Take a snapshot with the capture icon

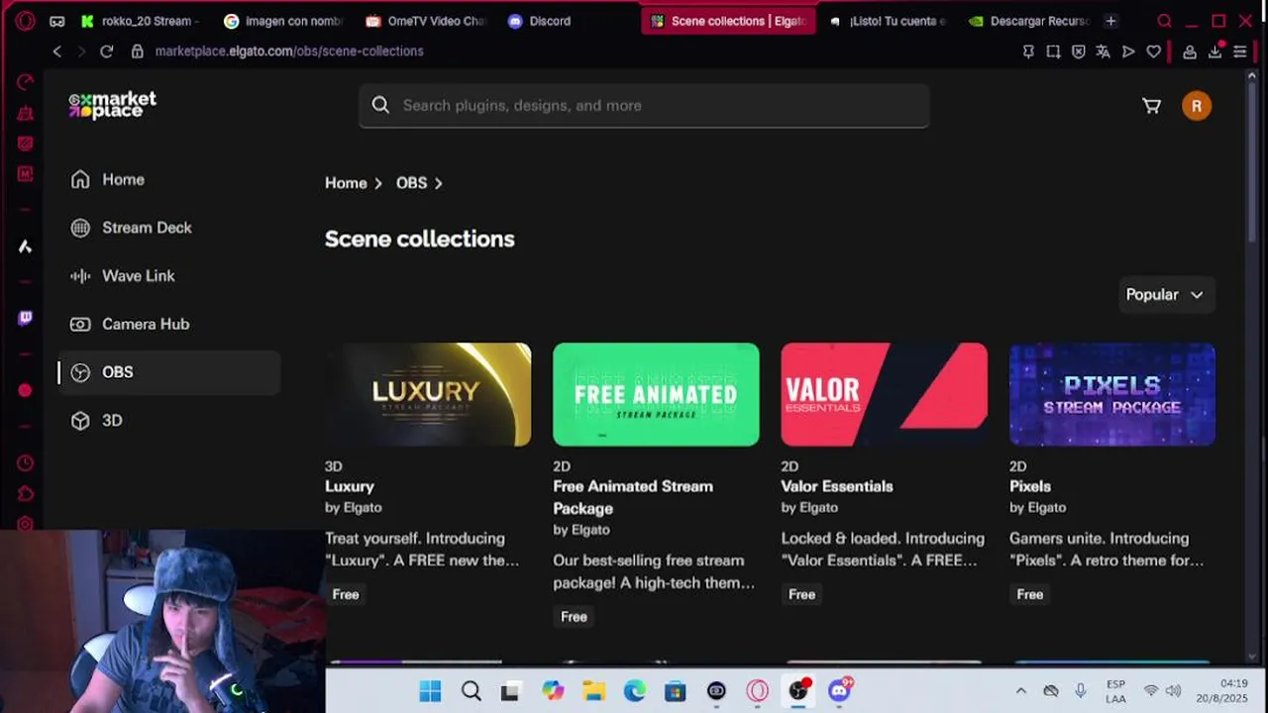(1053, 51)
